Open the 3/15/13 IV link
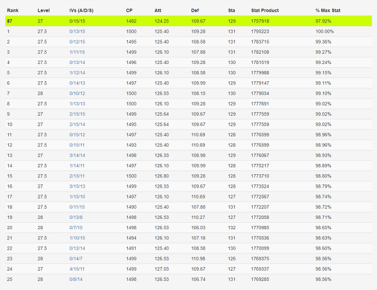The image size is (377, 290). click(77, 186)
